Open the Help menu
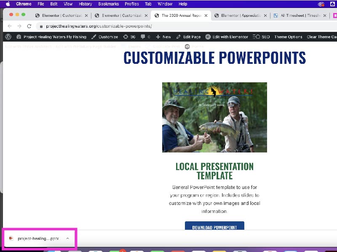Viewport: 337px width, 252px height. (x=183, y=4)
